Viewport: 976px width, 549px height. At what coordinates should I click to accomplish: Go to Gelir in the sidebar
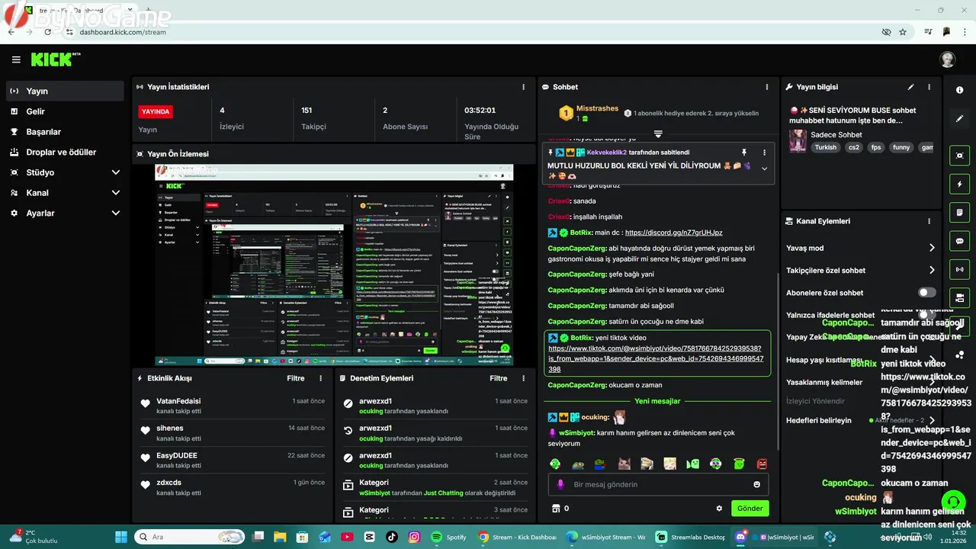pyautogui.click(x=64, y=111)
